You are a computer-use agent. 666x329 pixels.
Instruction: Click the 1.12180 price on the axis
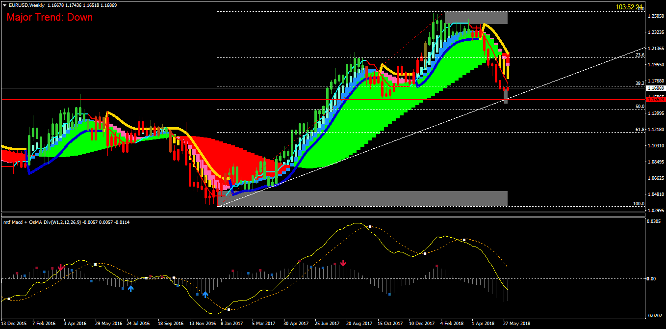[x=656, y=130]
